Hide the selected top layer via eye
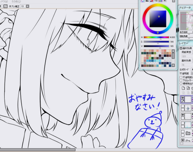This screenshot has width=193, height=152. [183, 98]
